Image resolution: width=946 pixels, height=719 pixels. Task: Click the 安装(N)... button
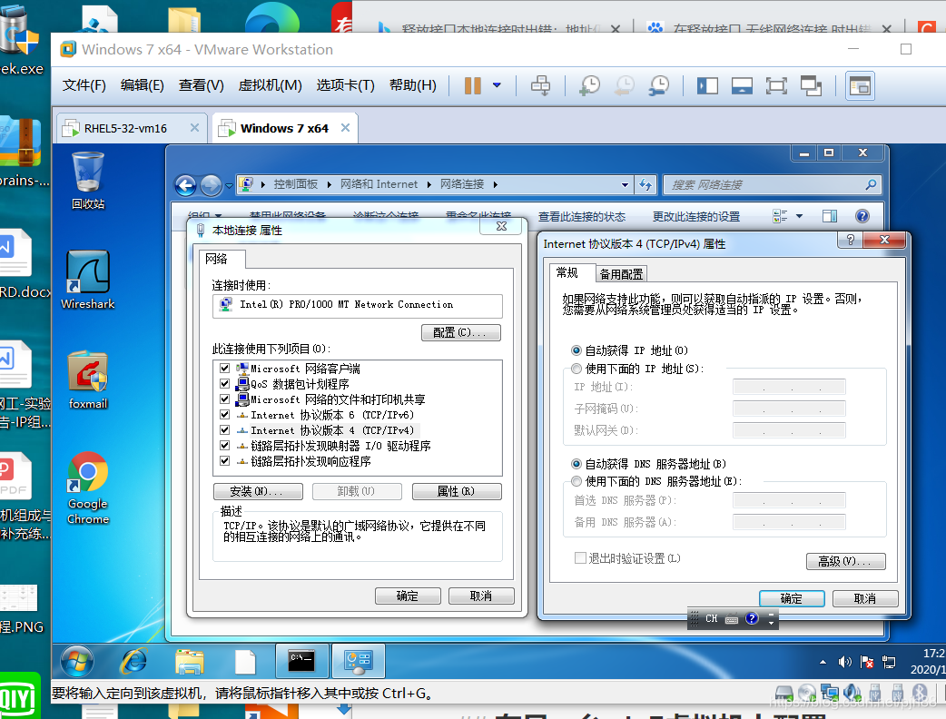[258, 492]
